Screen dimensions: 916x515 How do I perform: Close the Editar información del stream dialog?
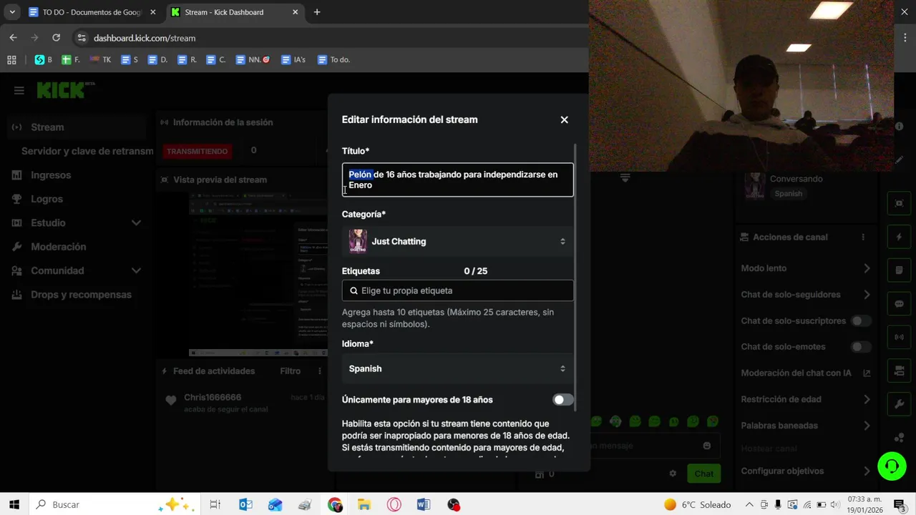click(564, 120)
